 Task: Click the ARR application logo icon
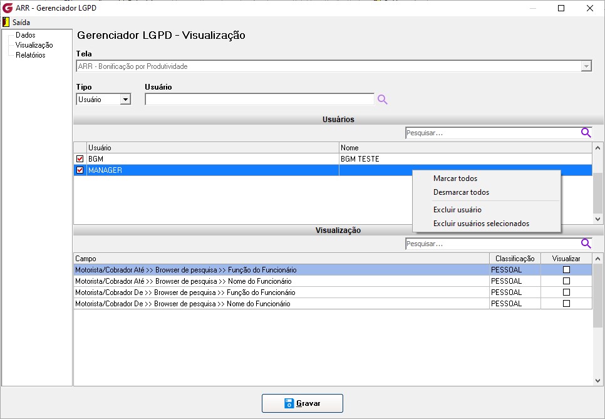(x=8, y=8)
